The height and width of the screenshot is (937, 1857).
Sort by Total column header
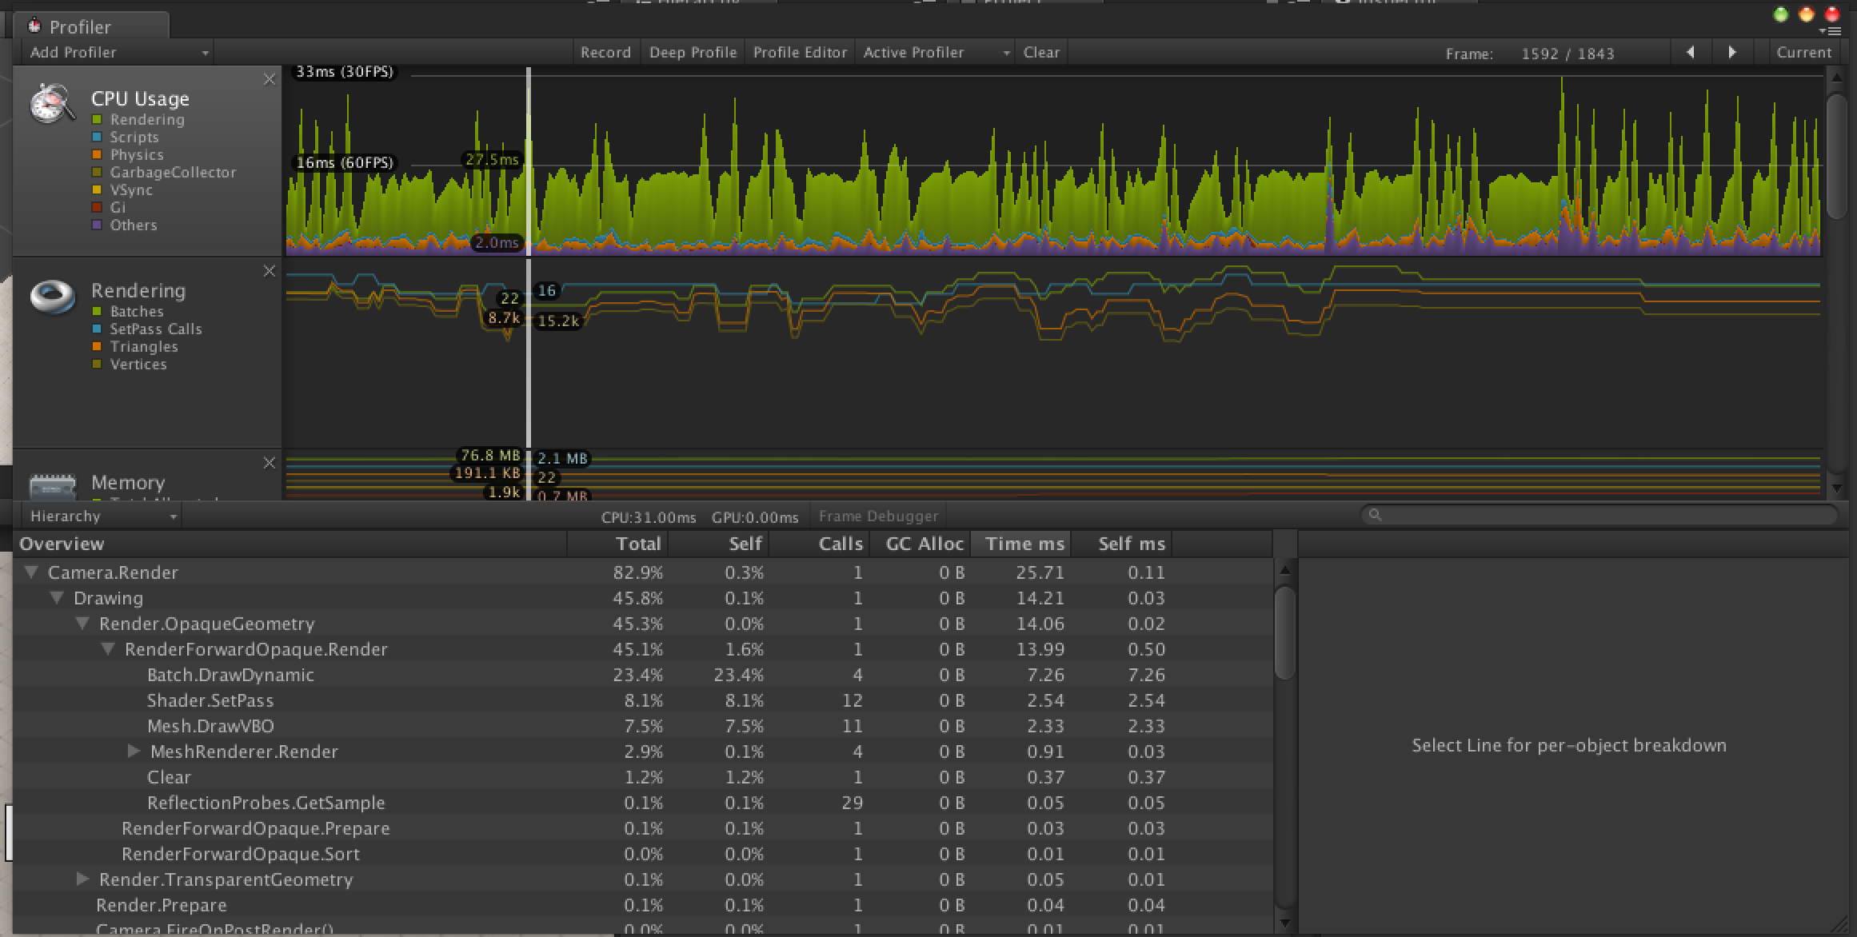[x=618, y=544]
